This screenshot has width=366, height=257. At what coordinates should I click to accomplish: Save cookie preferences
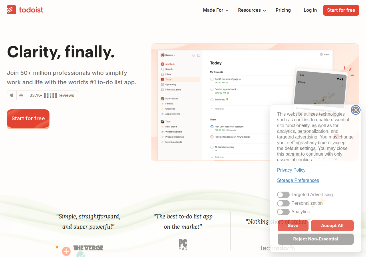(x=293, y=226)
